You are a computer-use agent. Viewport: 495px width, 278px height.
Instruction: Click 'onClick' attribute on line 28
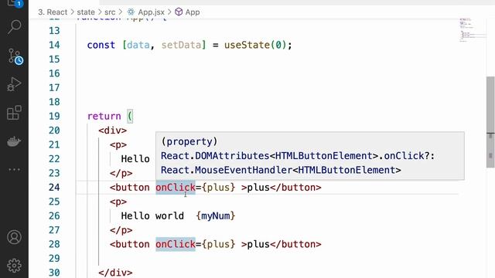tap(176, 244)
